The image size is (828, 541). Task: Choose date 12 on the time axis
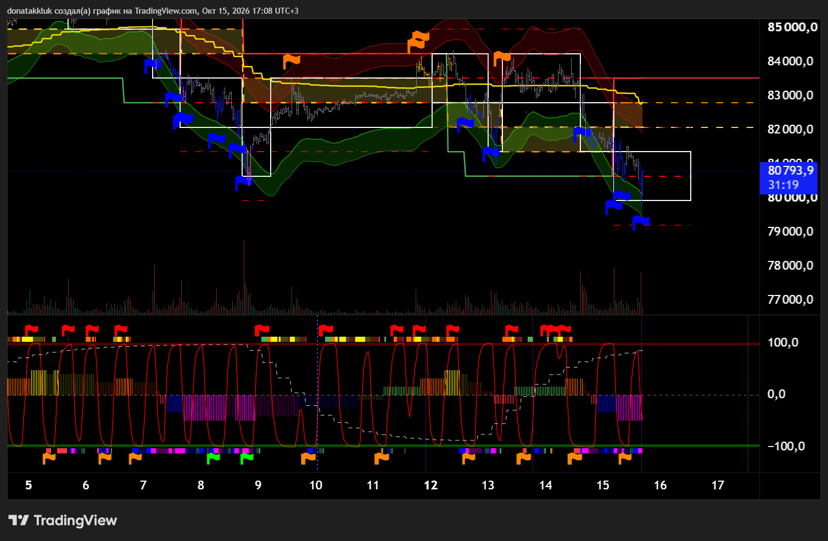pos(431,486)
